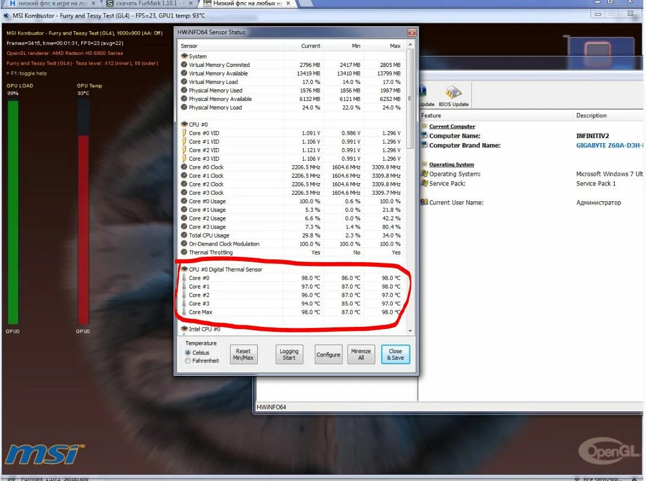Click the thermometer icon for Core Max
This screenshot has height=481, width=646.
coord(184,312)
